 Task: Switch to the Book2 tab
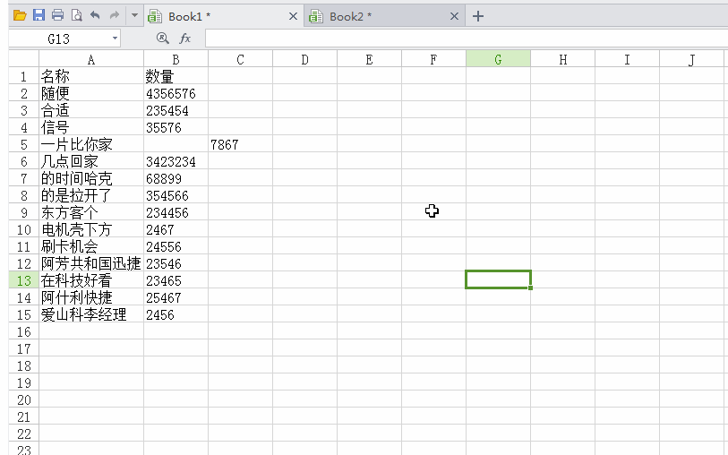384,17
